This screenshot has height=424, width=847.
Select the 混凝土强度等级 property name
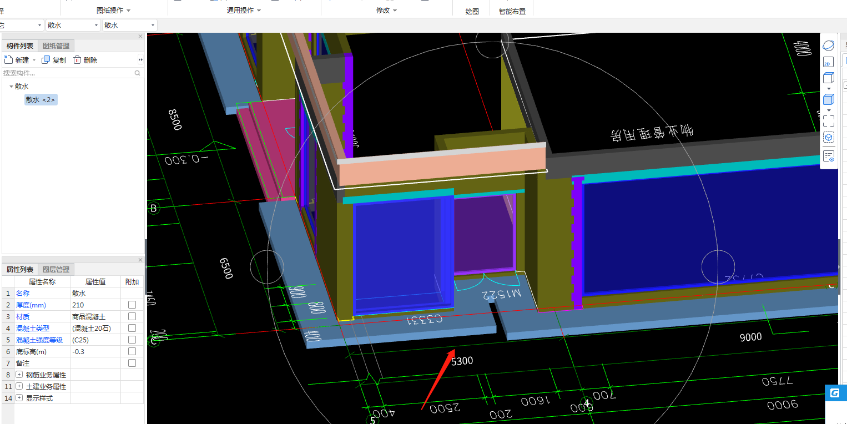(x=39, y=340)
